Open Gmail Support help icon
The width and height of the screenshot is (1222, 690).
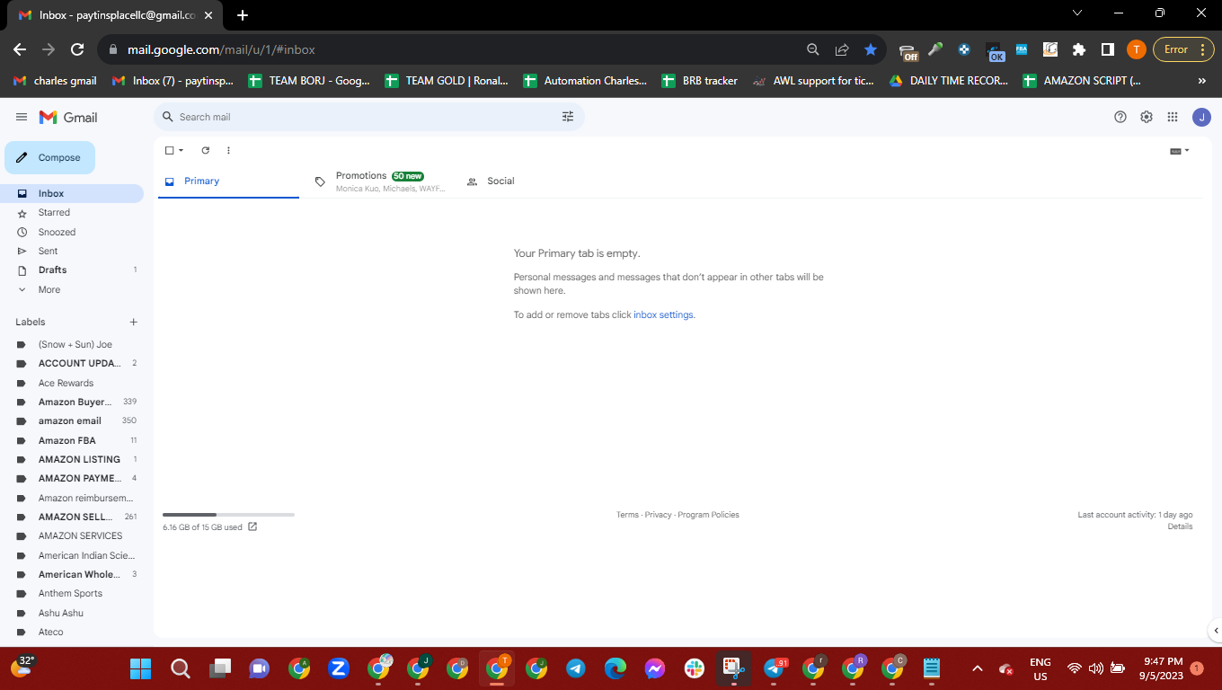tap(1120, 117)
